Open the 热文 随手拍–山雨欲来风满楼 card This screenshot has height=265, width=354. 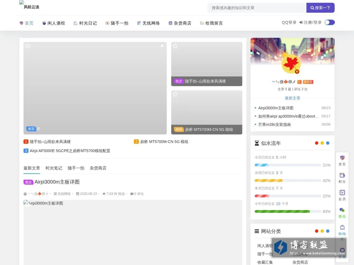[206, 64]
